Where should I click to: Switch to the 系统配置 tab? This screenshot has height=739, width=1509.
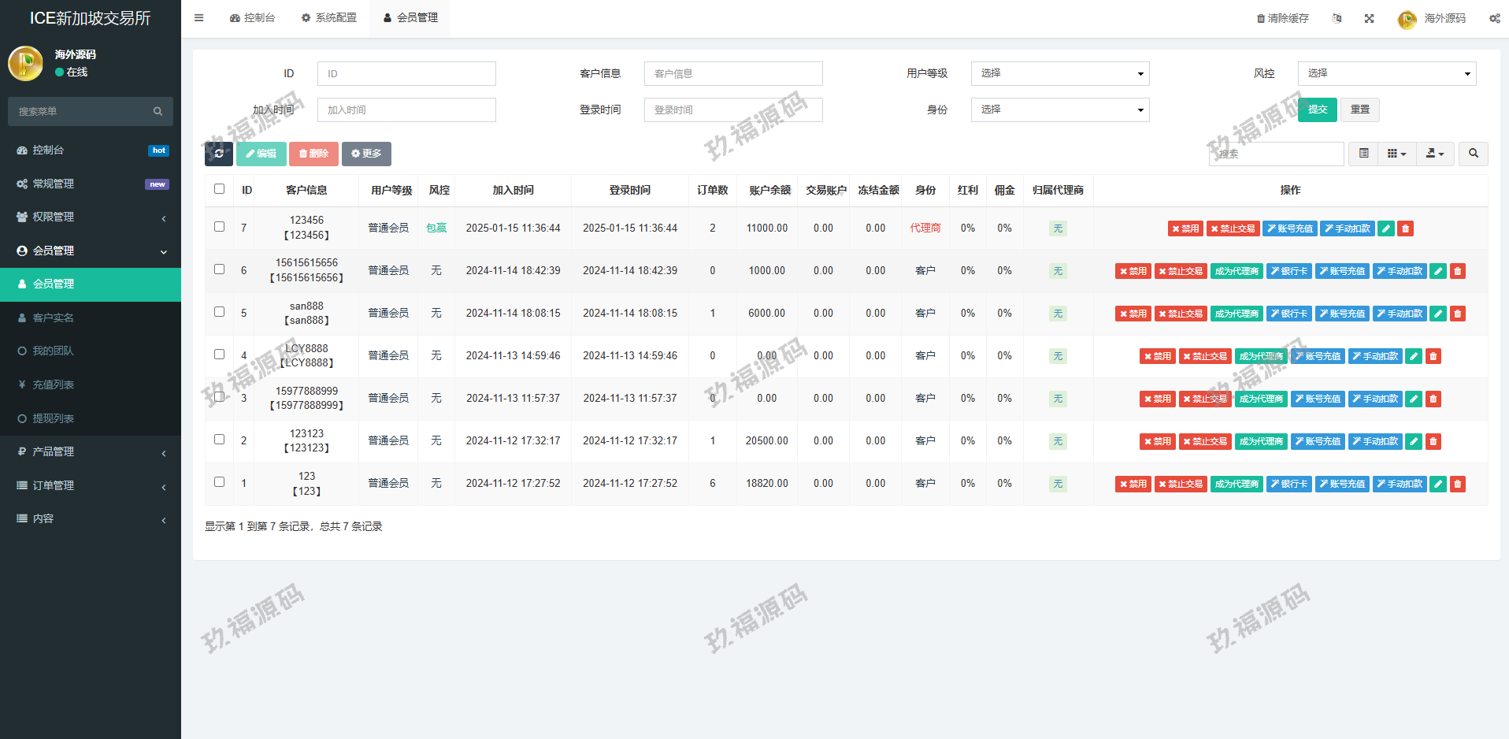329,17
